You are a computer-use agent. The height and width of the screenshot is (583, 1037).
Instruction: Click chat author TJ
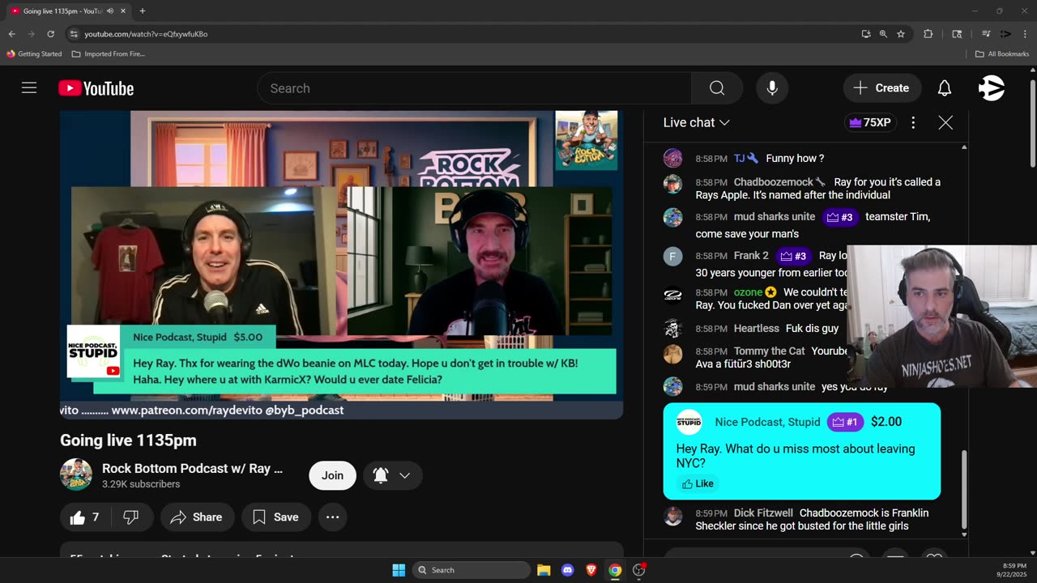(x=740, y=159)
